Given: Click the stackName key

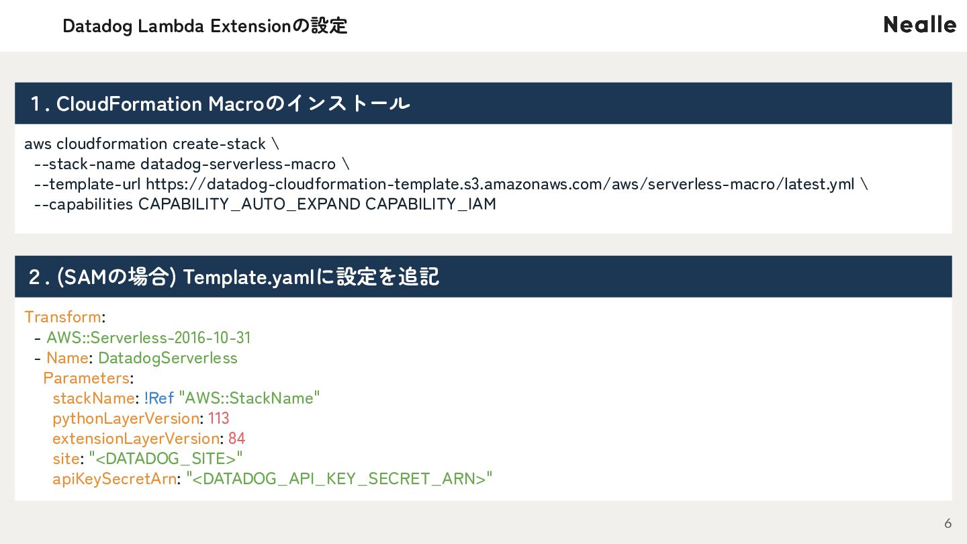Looking at the screenshot, I should tap(93, 398).
